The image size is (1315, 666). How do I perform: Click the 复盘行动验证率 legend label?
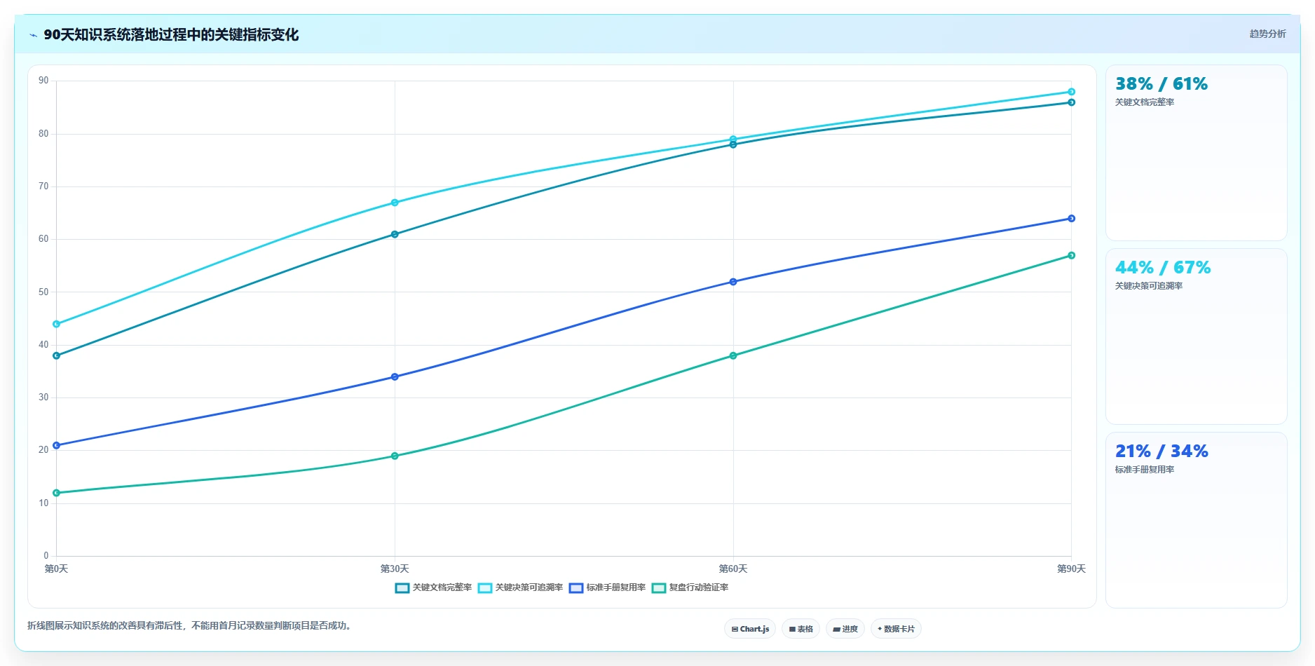[x=699, y=587]
